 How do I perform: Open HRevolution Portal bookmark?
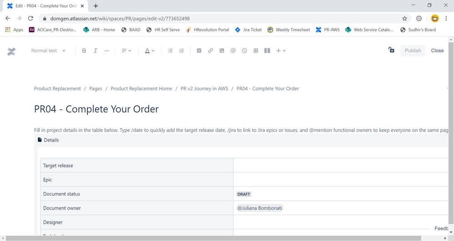[208, 30]
